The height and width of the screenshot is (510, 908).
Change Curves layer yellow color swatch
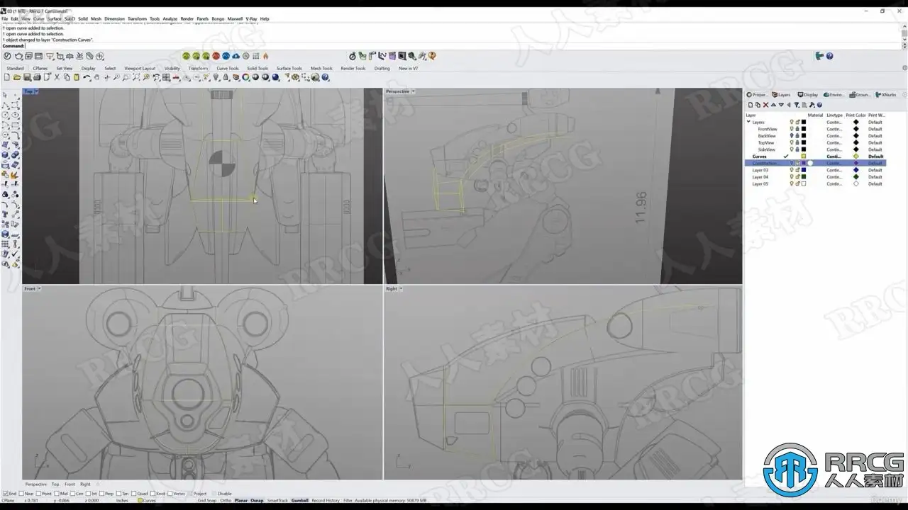tap(804, 157)
